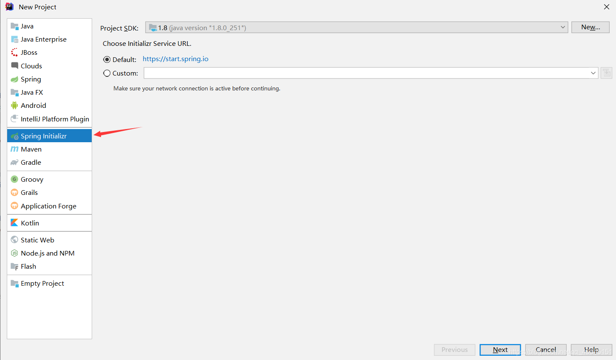Image resolution: width=616 pixels, height=360 pixels.
Task: Select the Java project type icon
Action: click(14, 26)
